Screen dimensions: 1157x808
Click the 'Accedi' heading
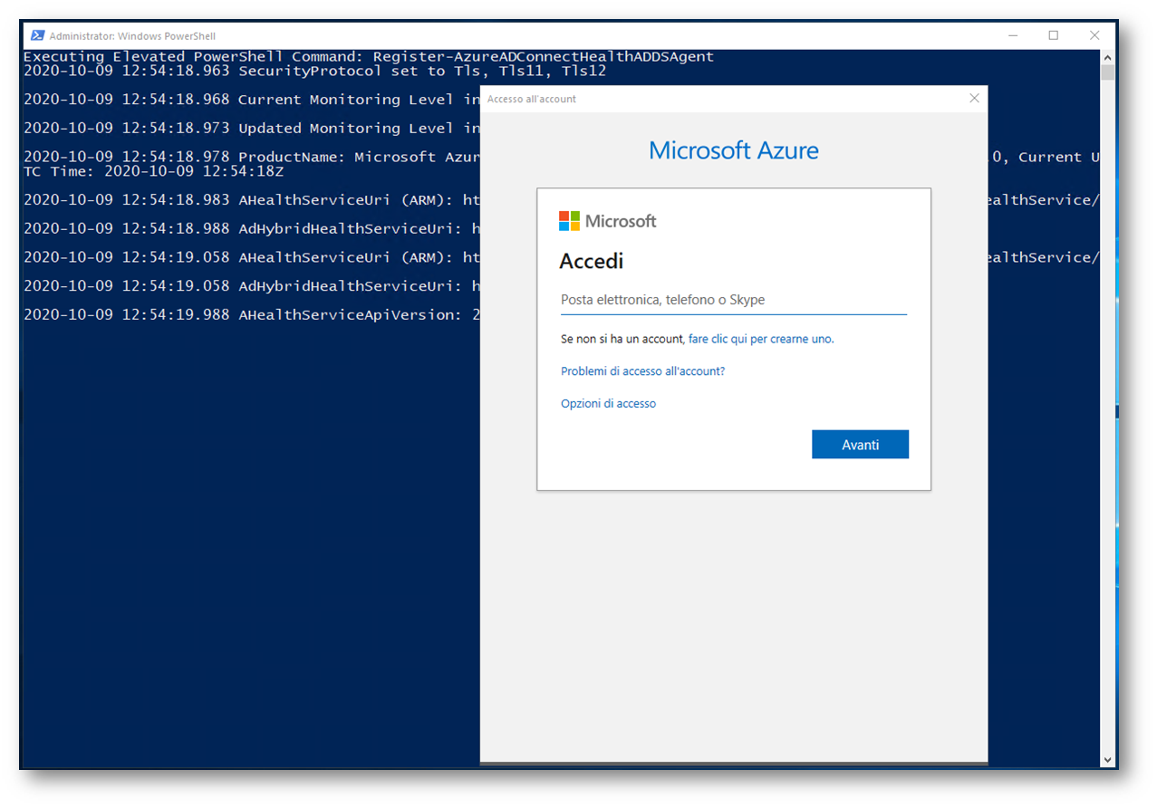point(592,262)
